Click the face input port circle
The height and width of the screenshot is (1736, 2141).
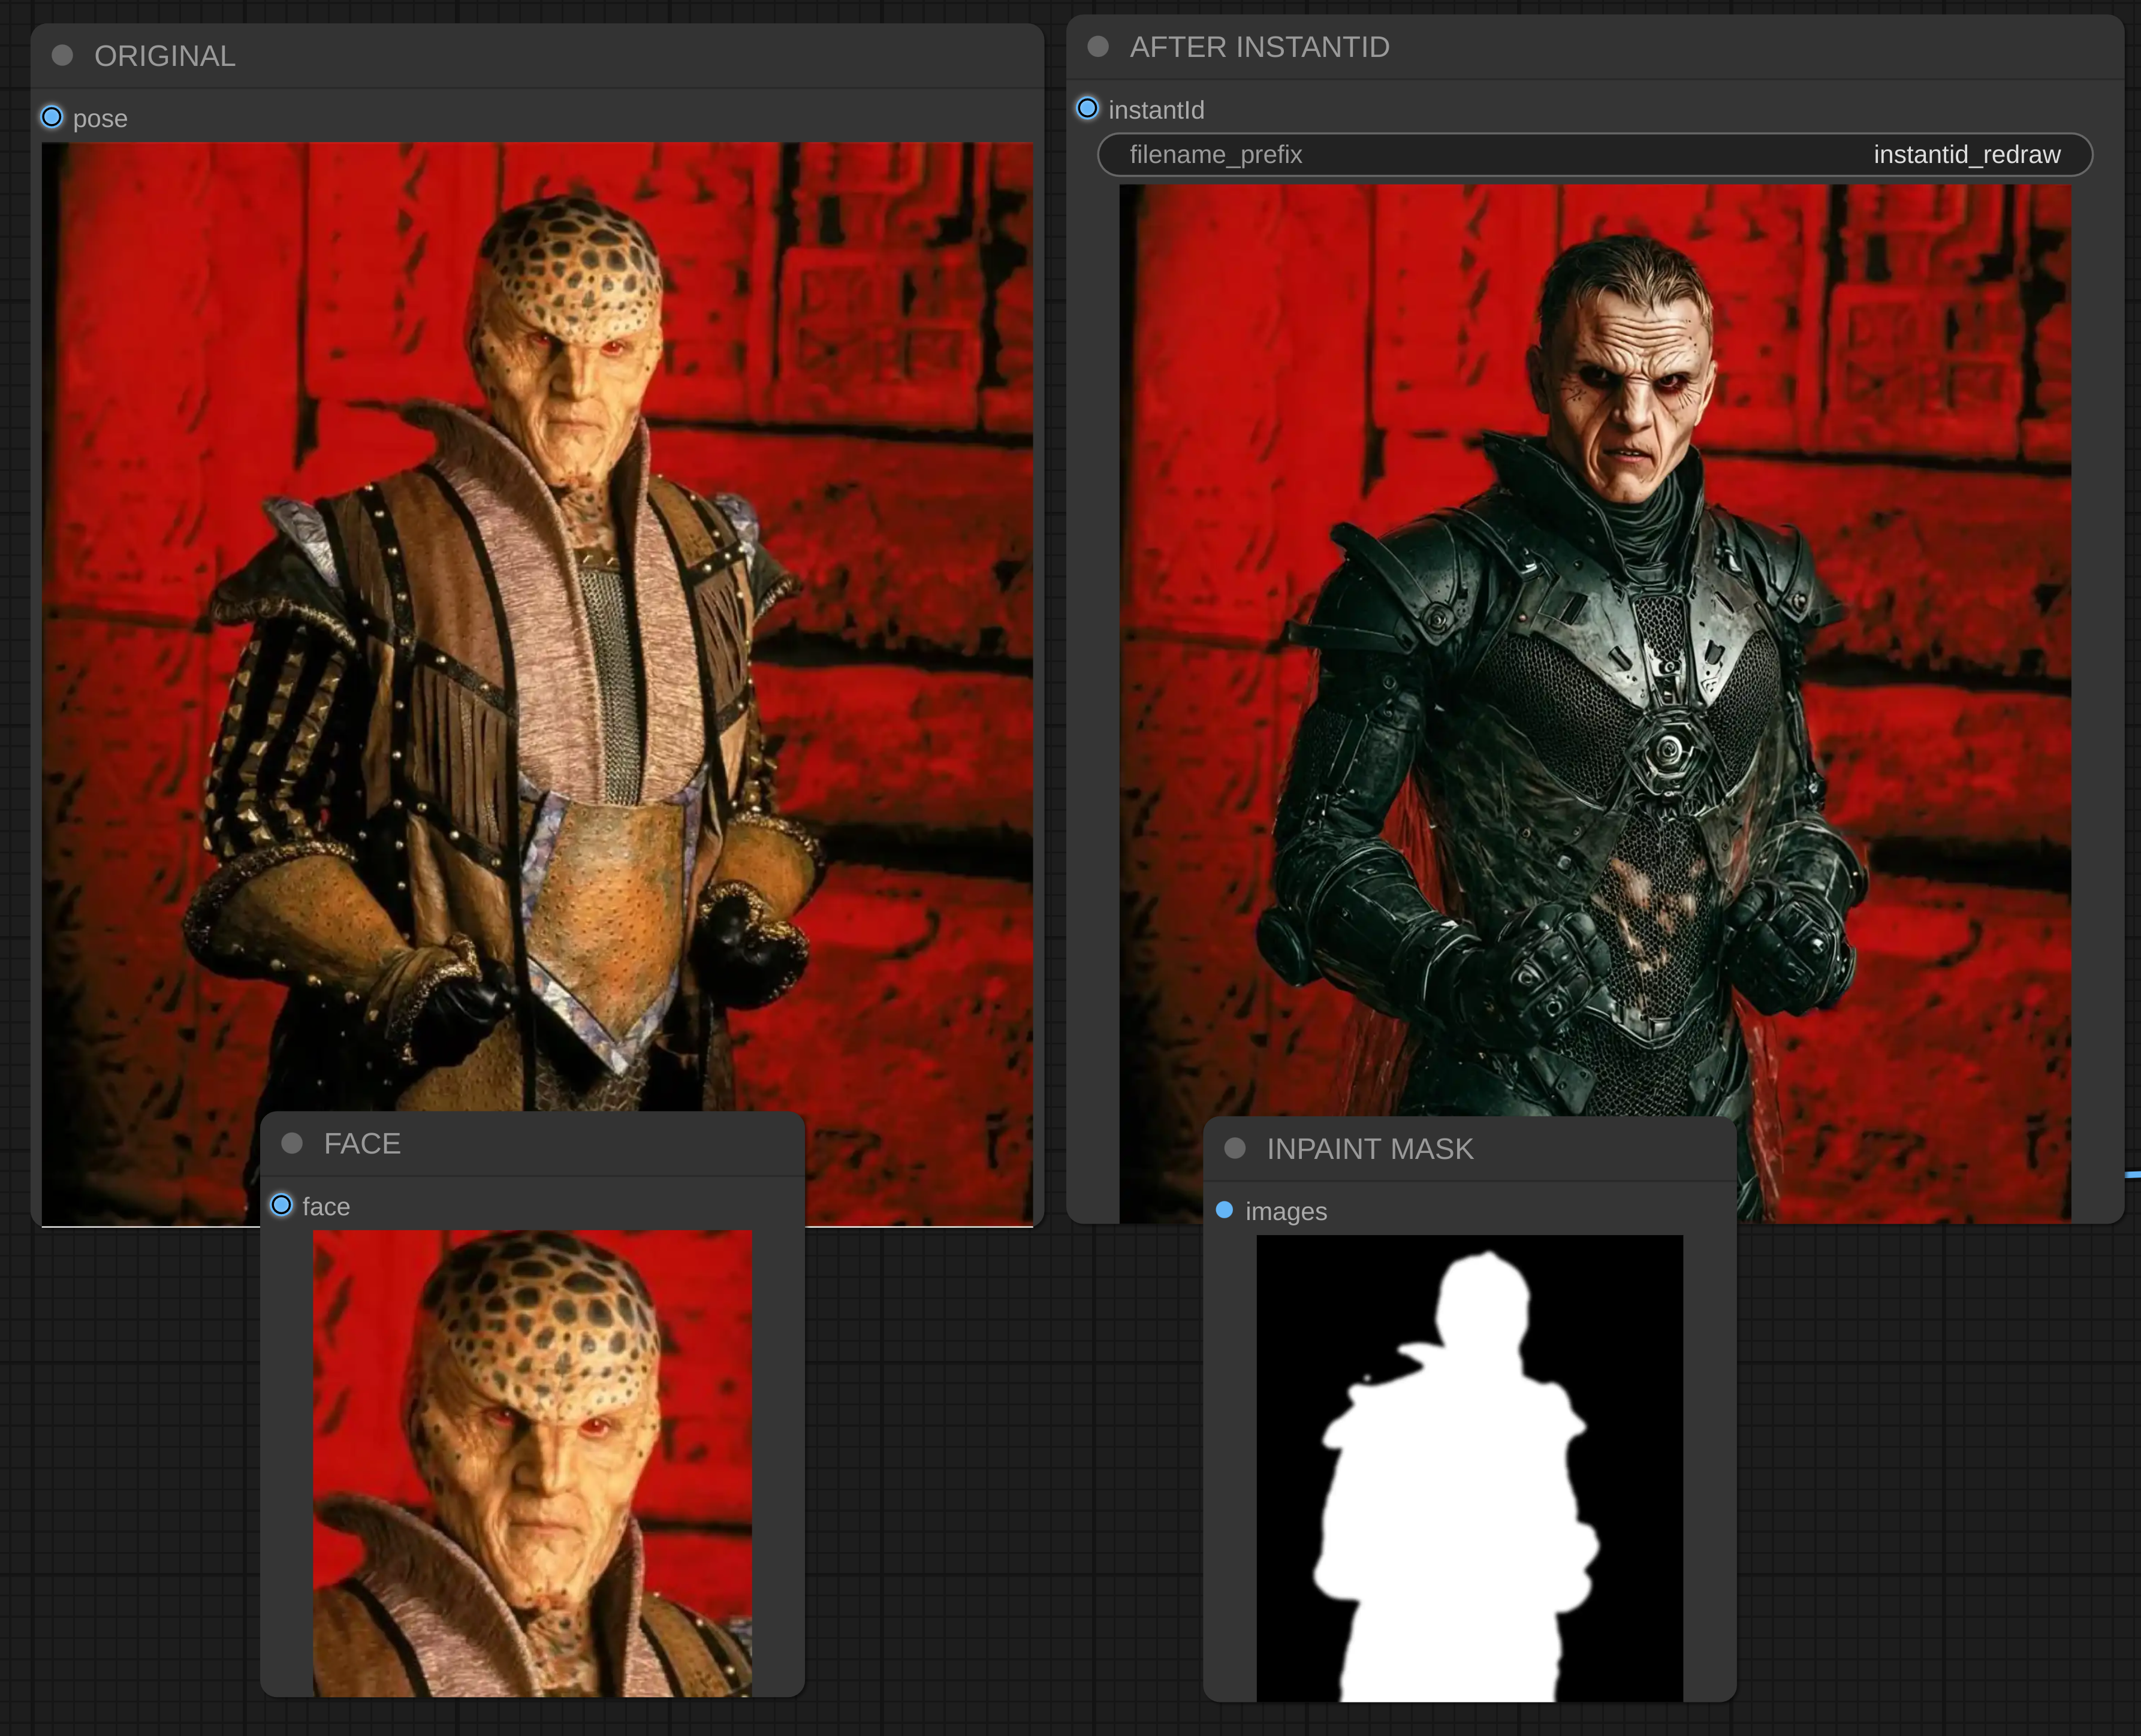coord(282,1205)
